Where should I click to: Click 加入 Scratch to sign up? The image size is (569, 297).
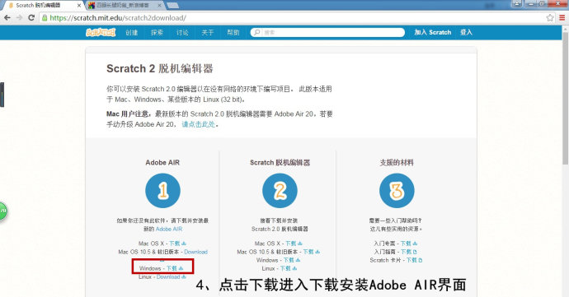[x=433, y=32]
